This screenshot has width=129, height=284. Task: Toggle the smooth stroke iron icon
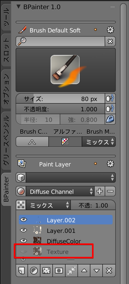click(x=110, y=119)
